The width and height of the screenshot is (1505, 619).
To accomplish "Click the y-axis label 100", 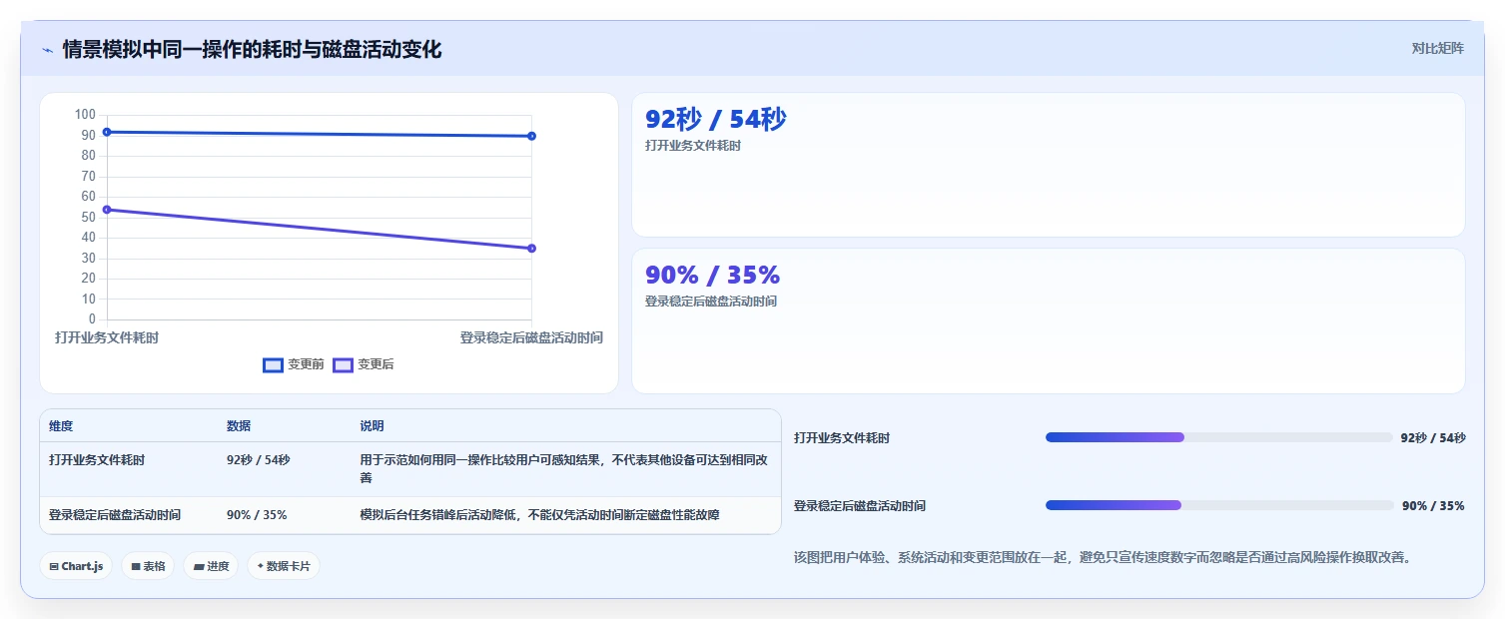I will click(x=85, y=115).
